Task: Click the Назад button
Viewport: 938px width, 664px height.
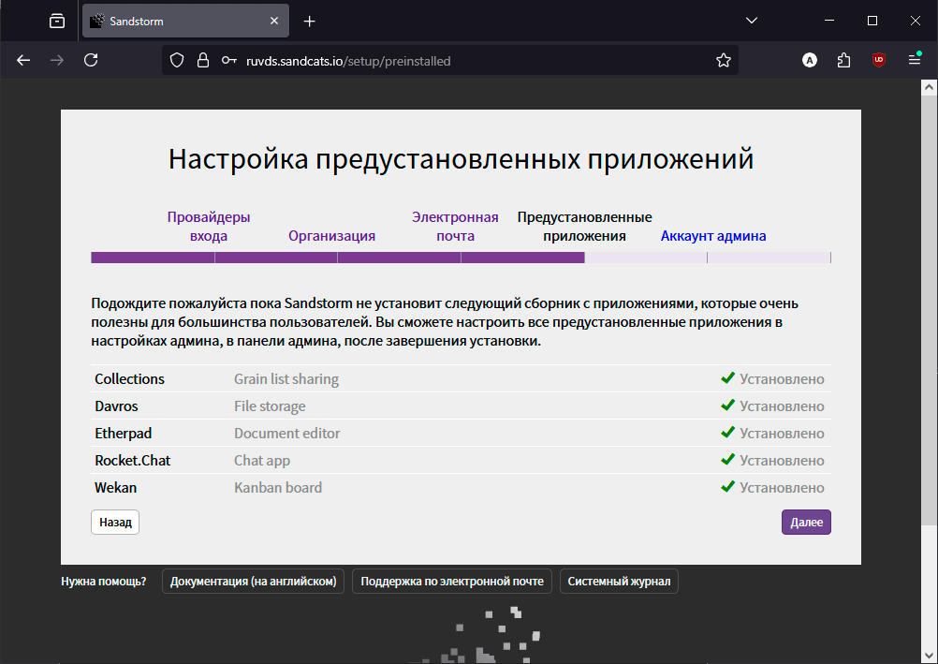Action: coord(115,522)
